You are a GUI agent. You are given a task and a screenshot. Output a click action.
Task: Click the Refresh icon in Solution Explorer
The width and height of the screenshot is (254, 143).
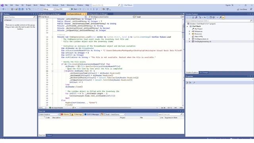coord(208,17)
